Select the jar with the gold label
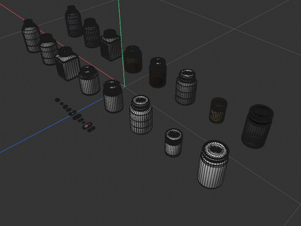This screenshot has width=301, height=226. pyautogui.click(x=218, y=110)
